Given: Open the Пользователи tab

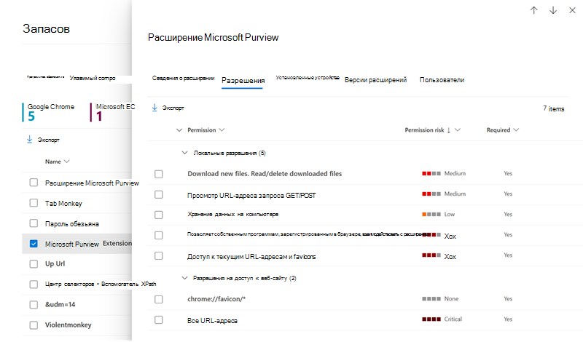Looking at the screenshot, I should click(x=442, y=80).
